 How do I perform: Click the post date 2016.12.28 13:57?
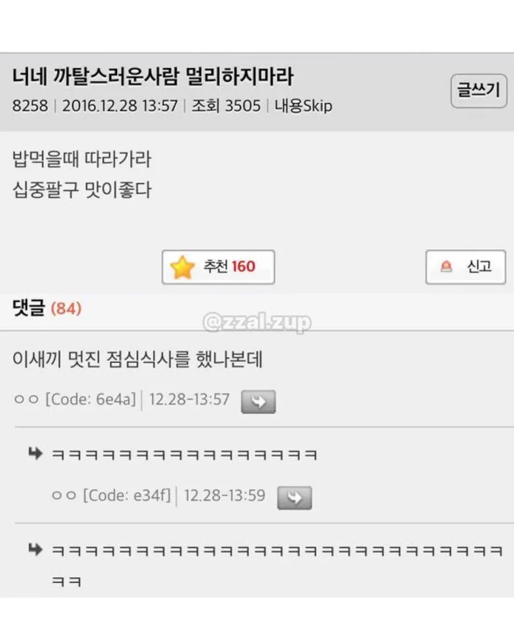click(x=120, y=106)
